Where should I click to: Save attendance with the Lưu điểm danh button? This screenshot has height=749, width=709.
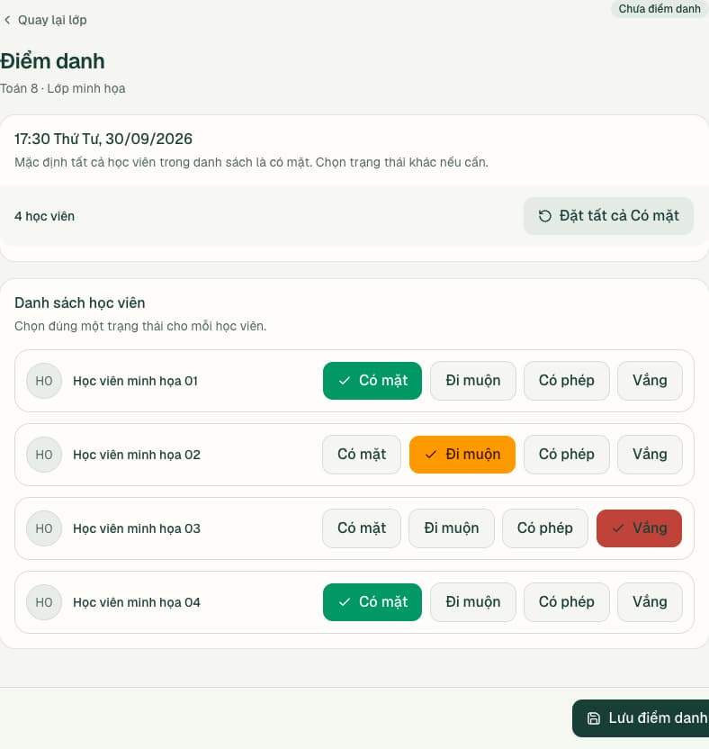[641, 718]
